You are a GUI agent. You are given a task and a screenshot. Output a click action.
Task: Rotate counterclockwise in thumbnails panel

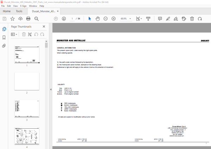36,34
